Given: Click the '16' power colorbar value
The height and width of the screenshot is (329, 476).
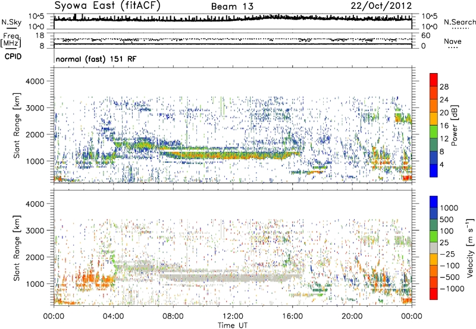Looking at the screenshot, I should [444, 126].
